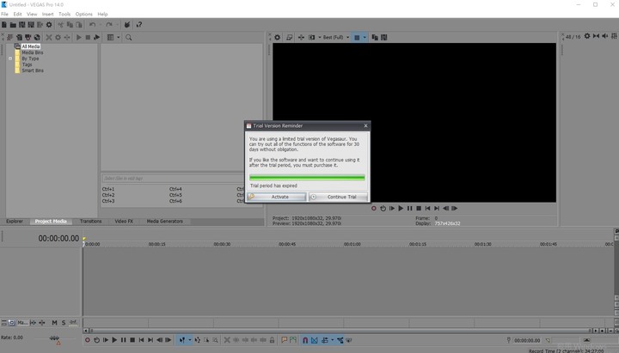The width and height of the screenshot is (619, 353).
Task: Click Record in the timeline transport bar
Action: click(x=88, y=340)
